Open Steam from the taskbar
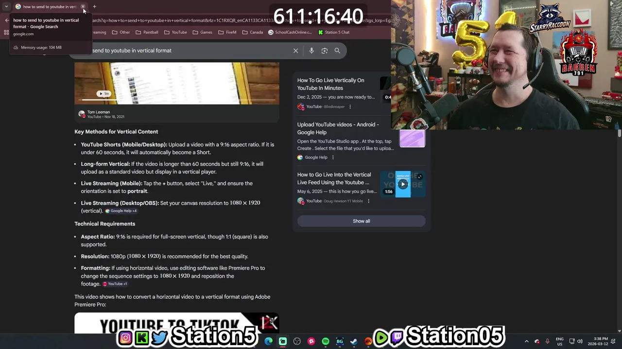The width and height of the screenshot is (622, 349). [x=354, y=341]
